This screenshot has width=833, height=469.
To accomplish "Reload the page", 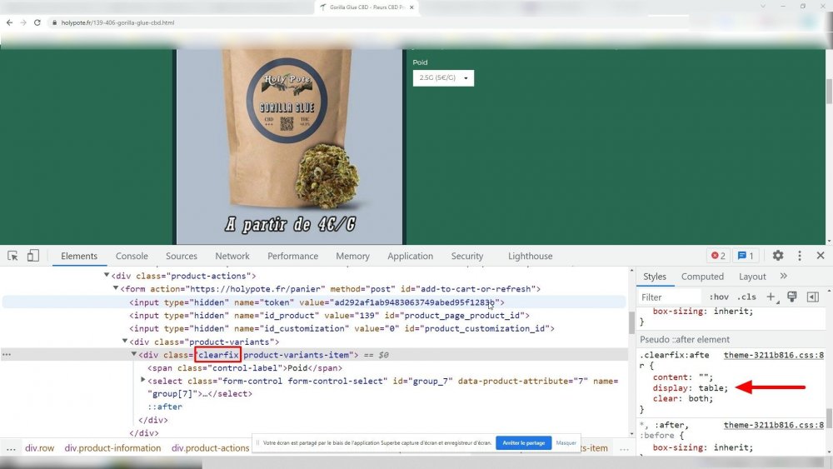I will (37, 22).
